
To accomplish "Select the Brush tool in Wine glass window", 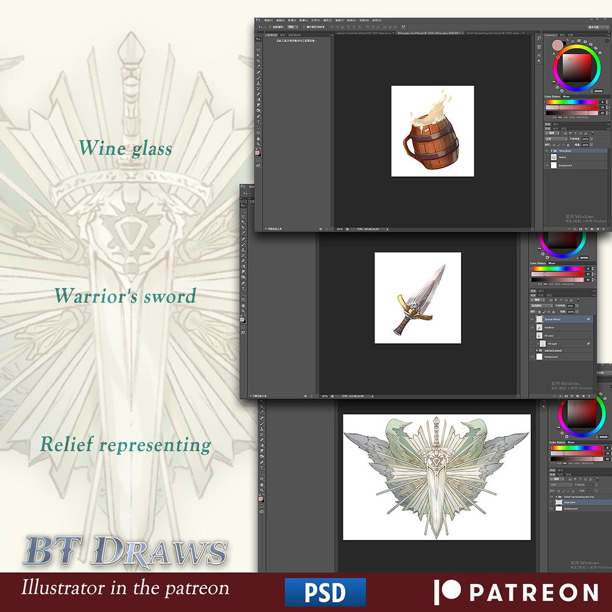I will (258, 77).
